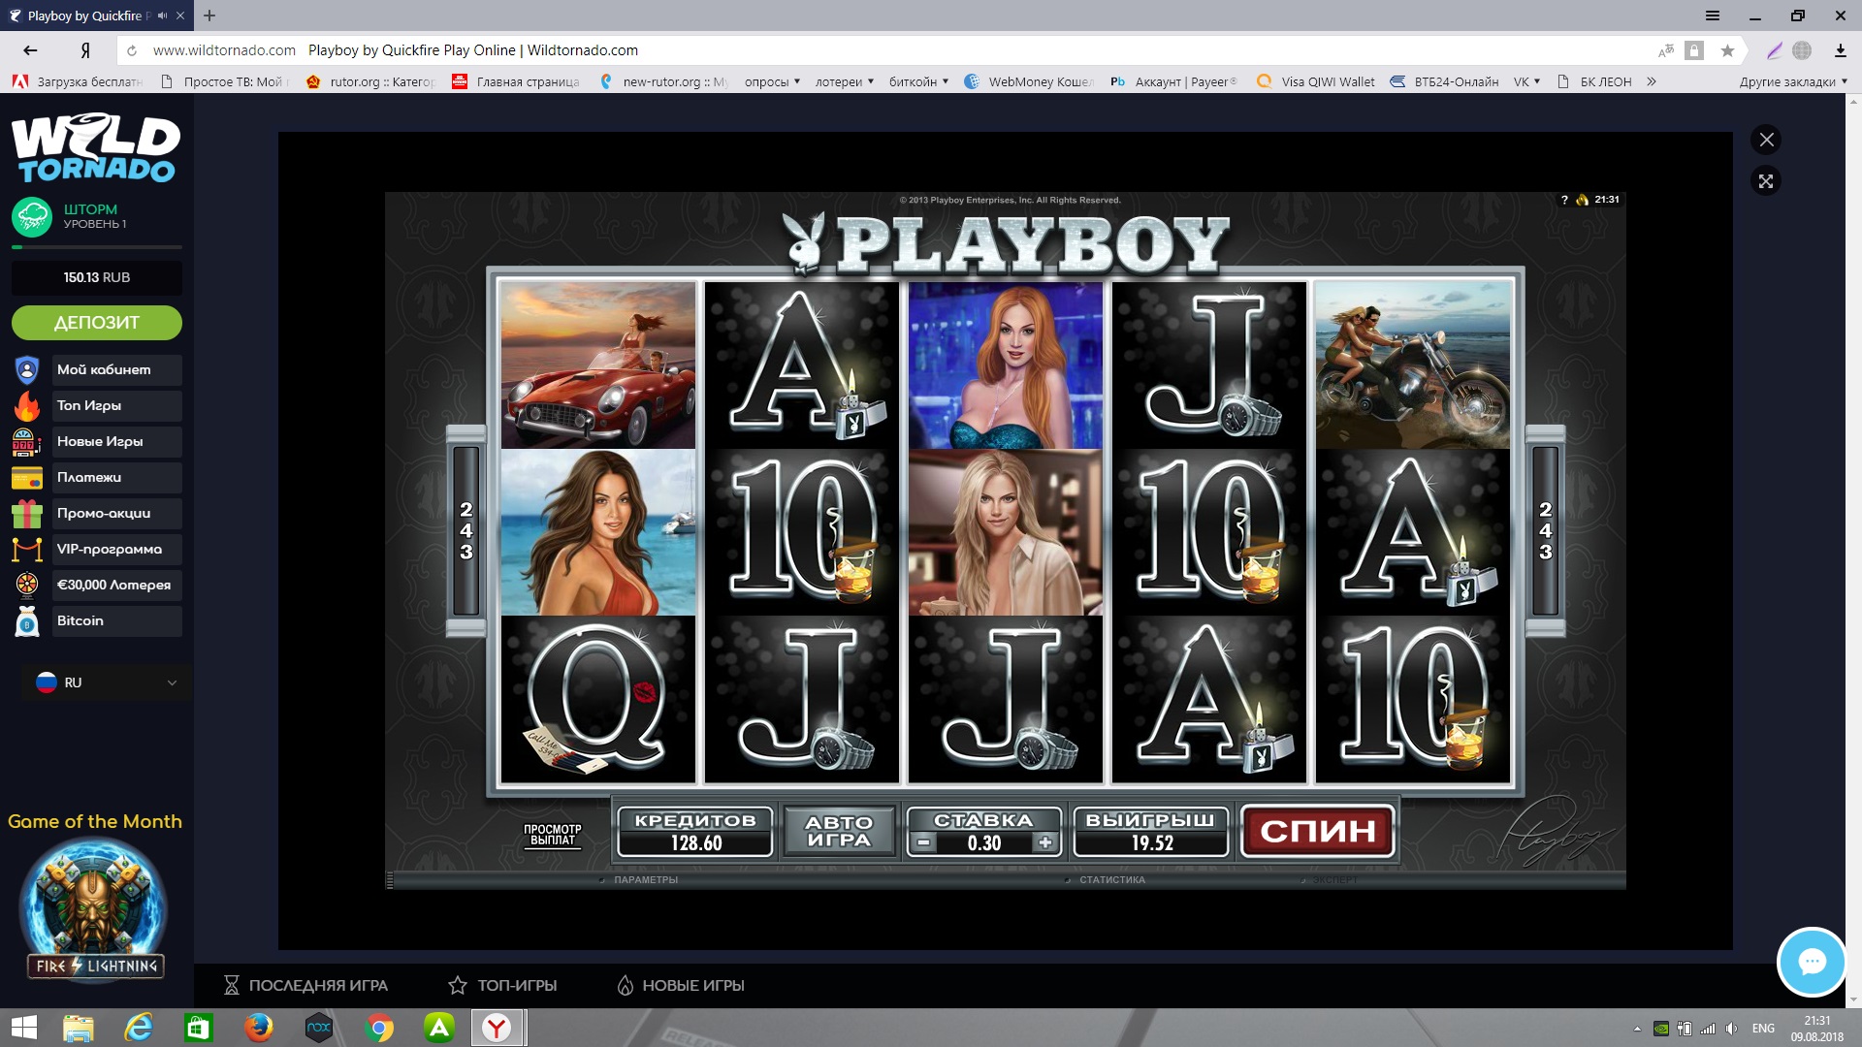Click the Yandex home button icon

coord(85,50)
